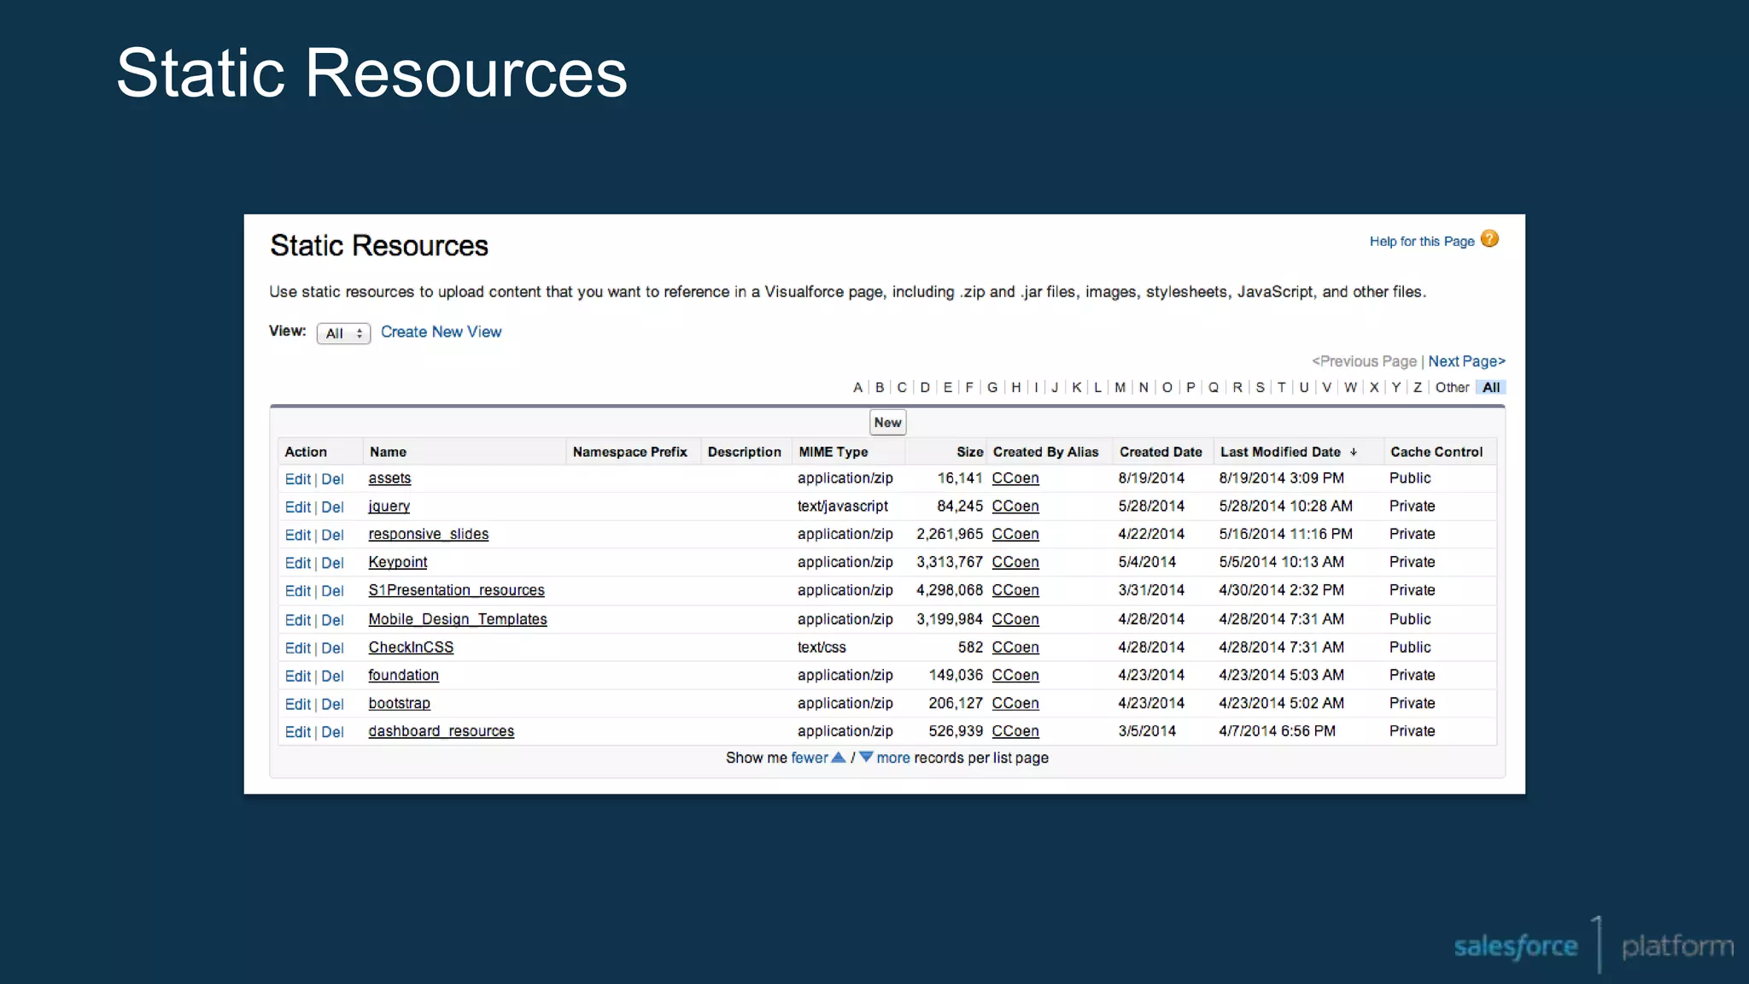
Task: Click the New static resource button
Action: pos(887,422)
